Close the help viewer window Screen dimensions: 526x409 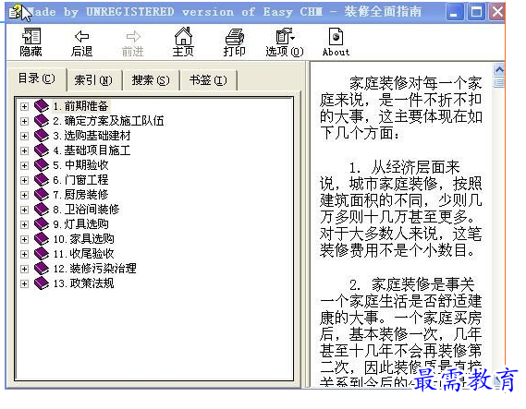[497, 12]
